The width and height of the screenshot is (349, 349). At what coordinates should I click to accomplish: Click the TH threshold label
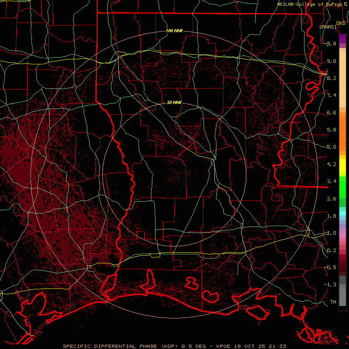coord(333,302)
